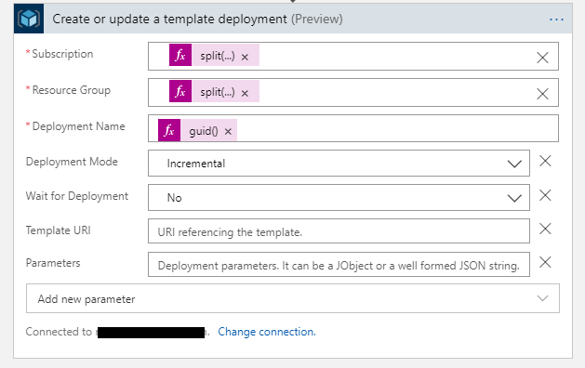
Task: Remove the Deployment Mode parameter
Action: pyautogui.click(x=545, y=161)
